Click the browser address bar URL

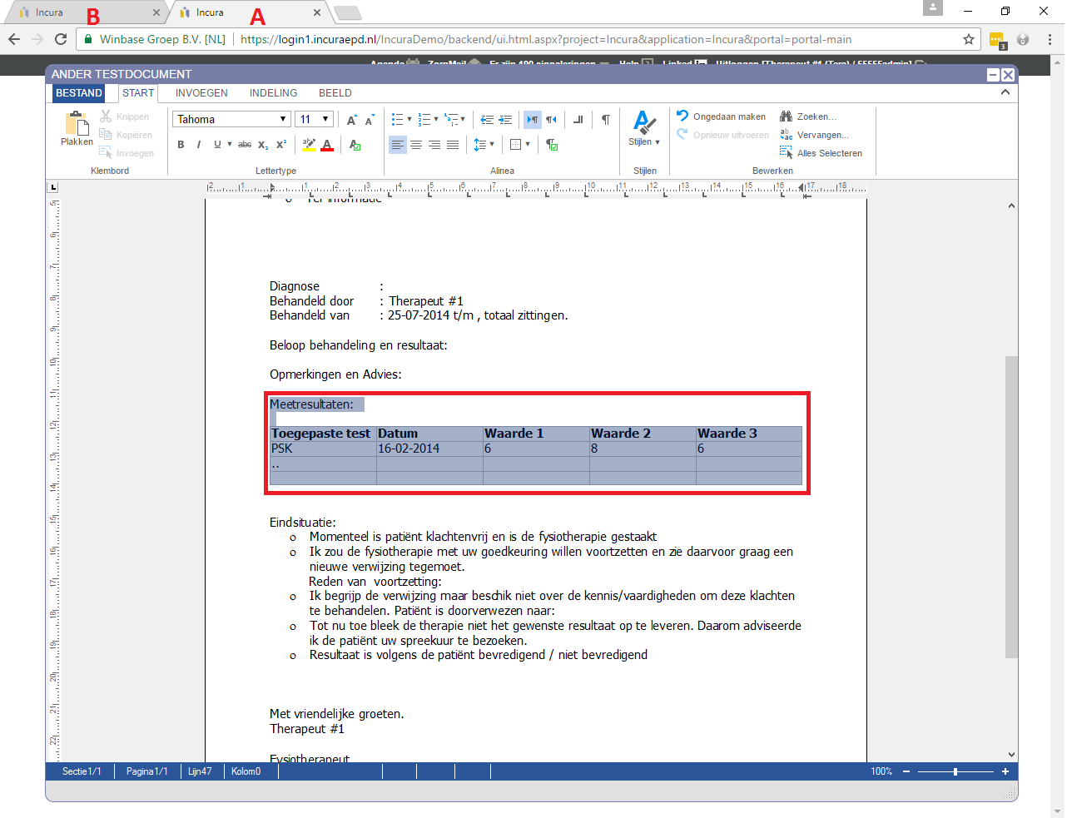(546, 39)
